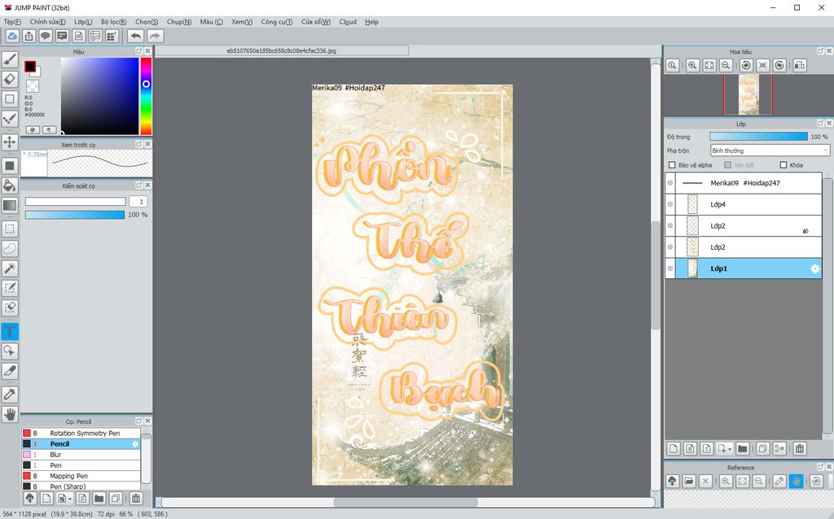Click the brush size value field
Viewport: 834px width, 519px height.
click(x=138, y=202)
